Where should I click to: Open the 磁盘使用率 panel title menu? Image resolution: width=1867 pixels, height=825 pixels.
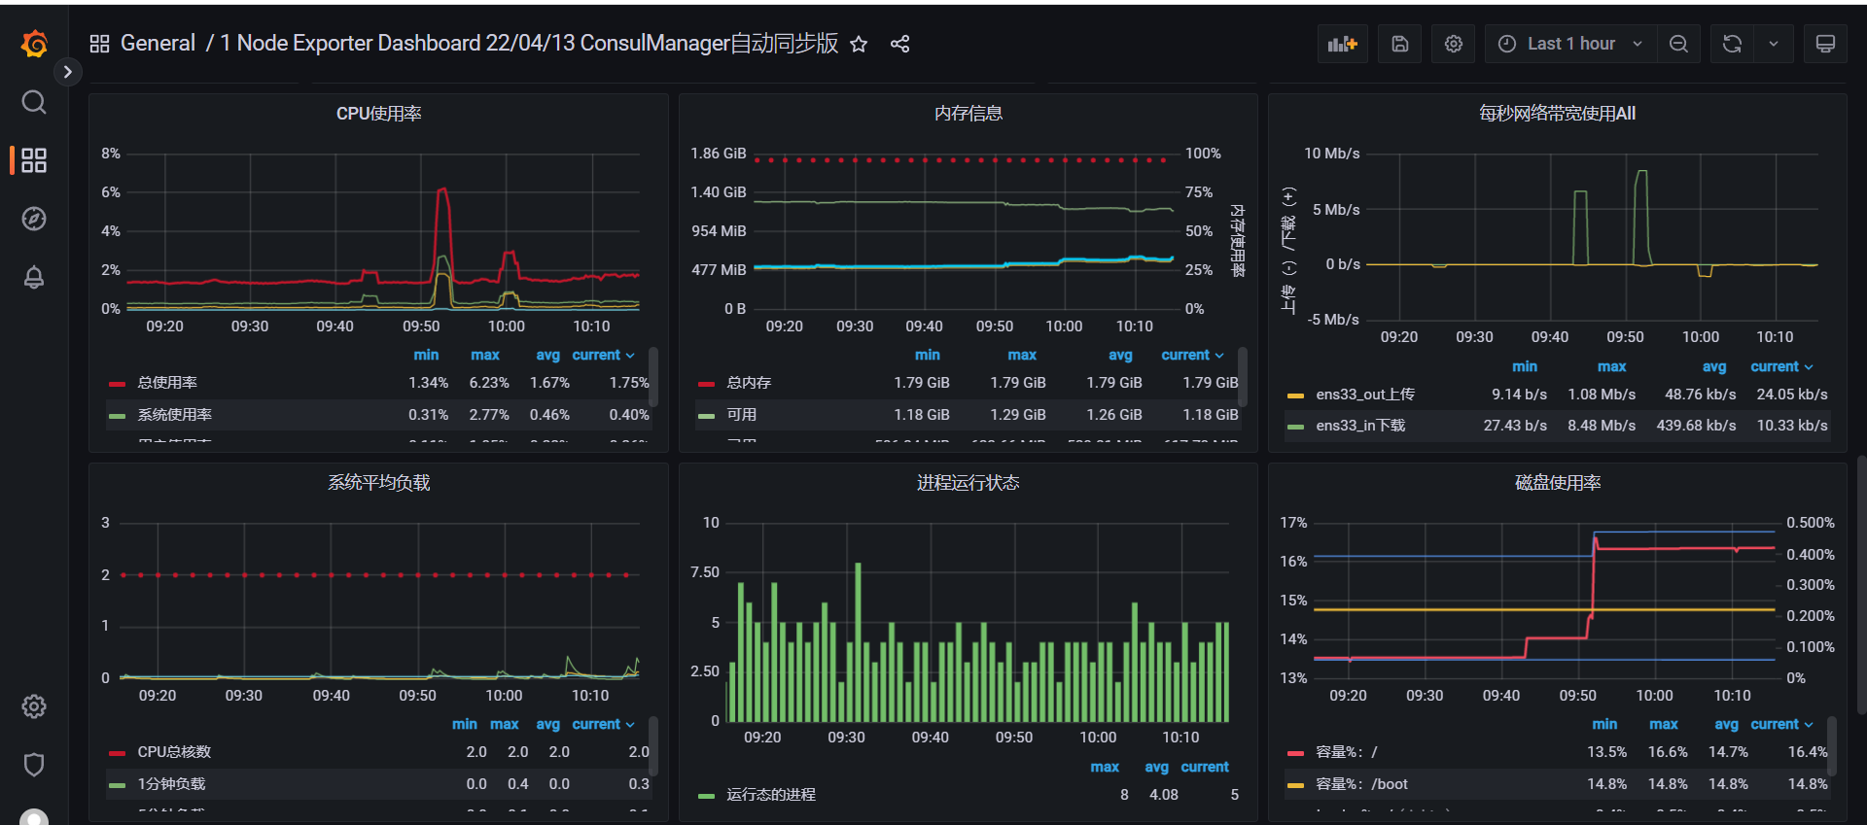[x=1558, y=483]
